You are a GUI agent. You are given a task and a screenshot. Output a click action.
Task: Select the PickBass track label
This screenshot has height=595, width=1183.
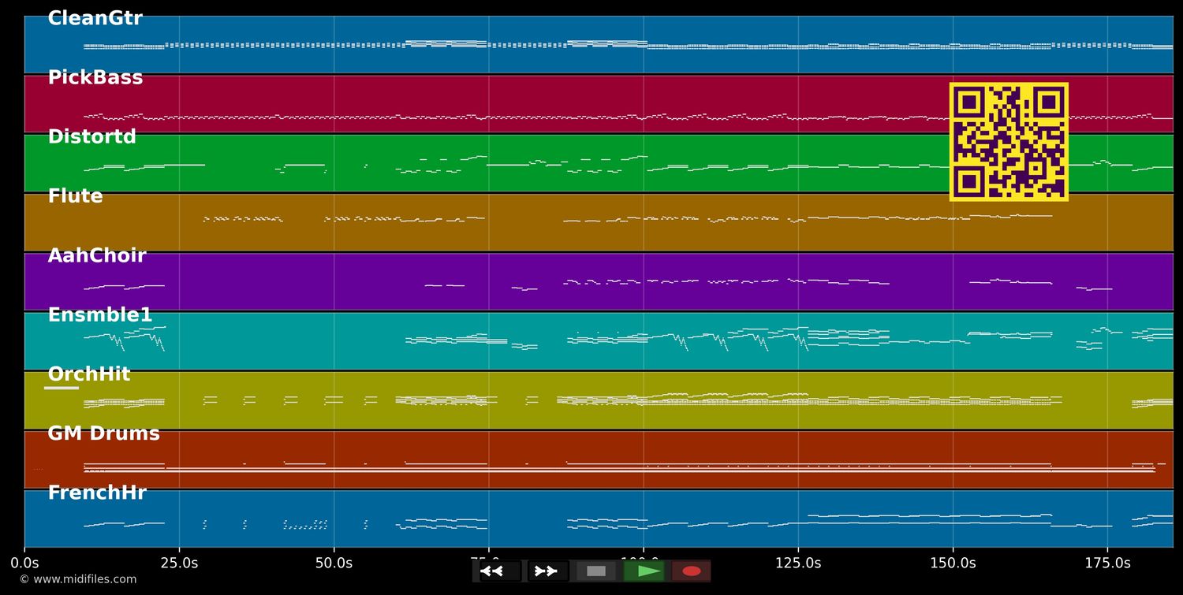pos(95,78)
